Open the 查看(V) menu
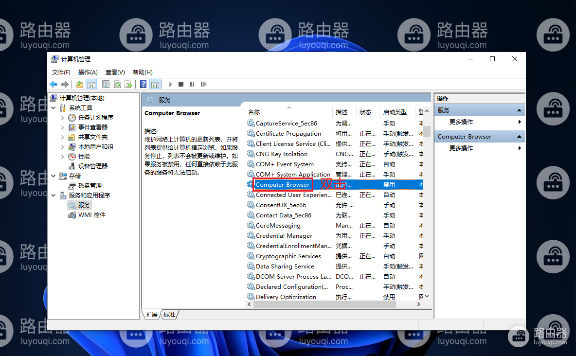 [115, 72]
